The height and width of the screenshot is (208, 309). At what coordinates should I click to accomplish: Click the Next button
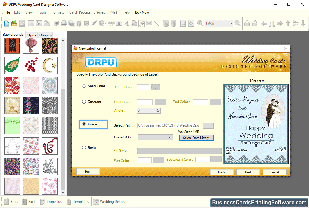click(248, 172)
